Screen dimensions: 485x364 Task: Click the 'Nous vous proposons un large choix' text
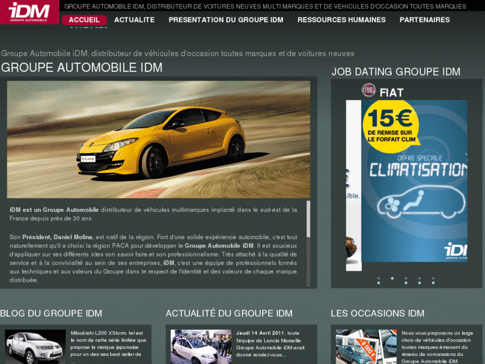pyautogui.click(x=437, y=347)
